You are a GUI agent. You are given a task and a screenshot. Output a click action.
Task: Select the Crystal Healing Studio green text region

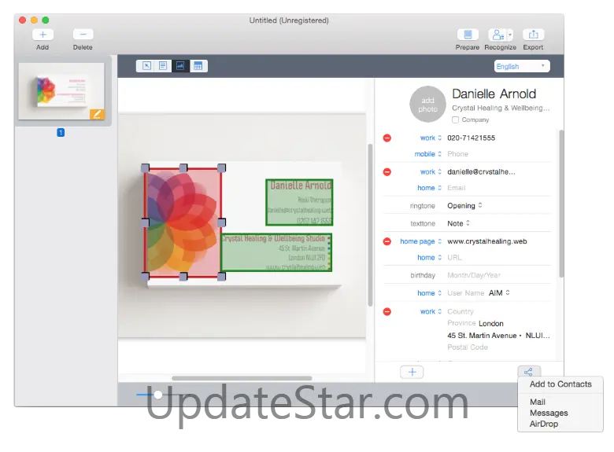[x=276, y=252]
